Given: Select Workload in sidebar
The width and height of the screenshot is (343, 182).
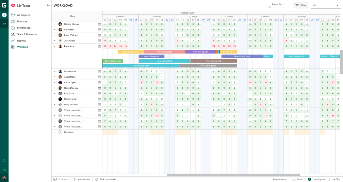Looking at the screenshot, I should point(22,47).
